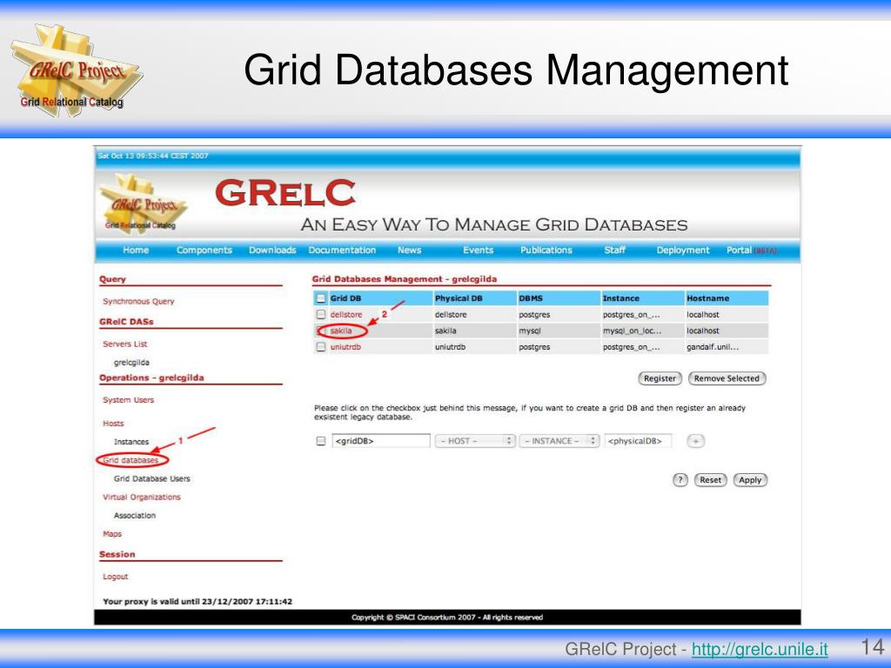Click into the gridDB input field
The width and height of the screenshot is (891, 668).
click(381, 441)
